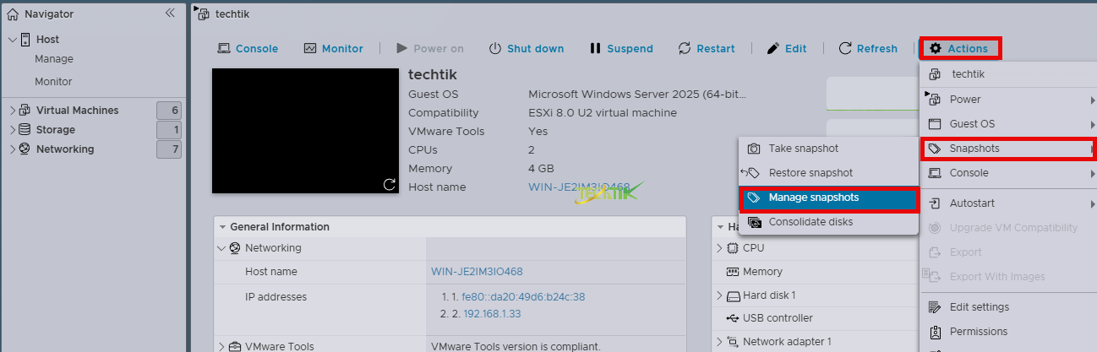Click the Virtual Machines count badge 6

point(169,111)
